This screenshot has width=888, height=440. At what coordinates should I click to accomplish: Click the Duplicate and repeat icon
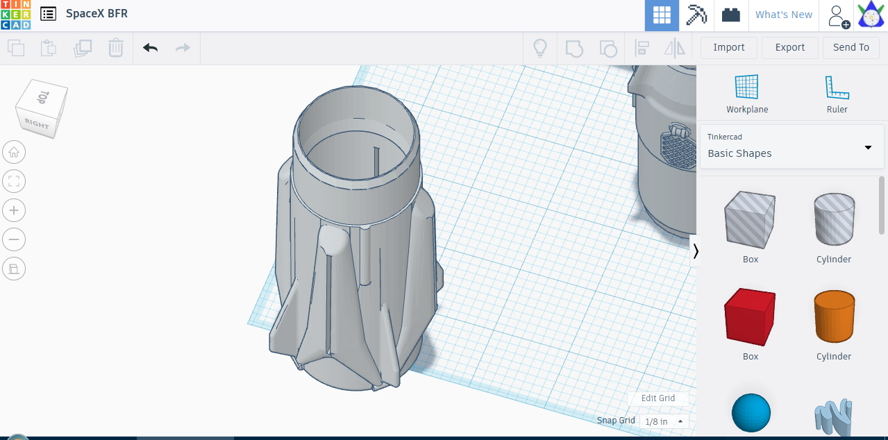click(83, 47)
